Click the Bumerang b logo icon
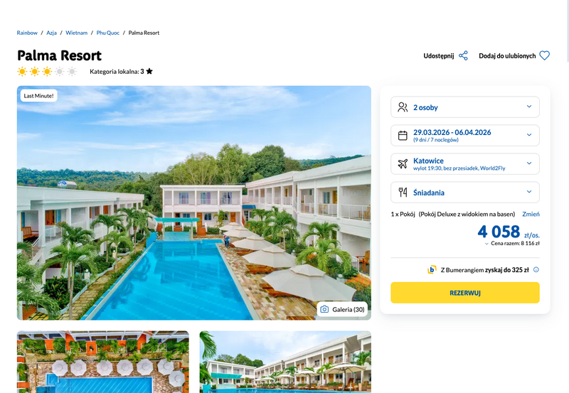This screenshot has width=569, height=393. point(432,270)
